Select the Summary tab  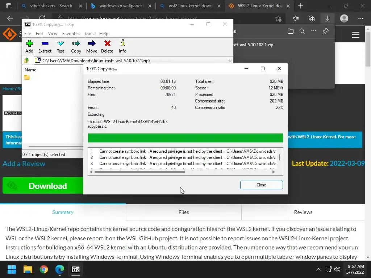pyautogui.click(x=63, y=212)
